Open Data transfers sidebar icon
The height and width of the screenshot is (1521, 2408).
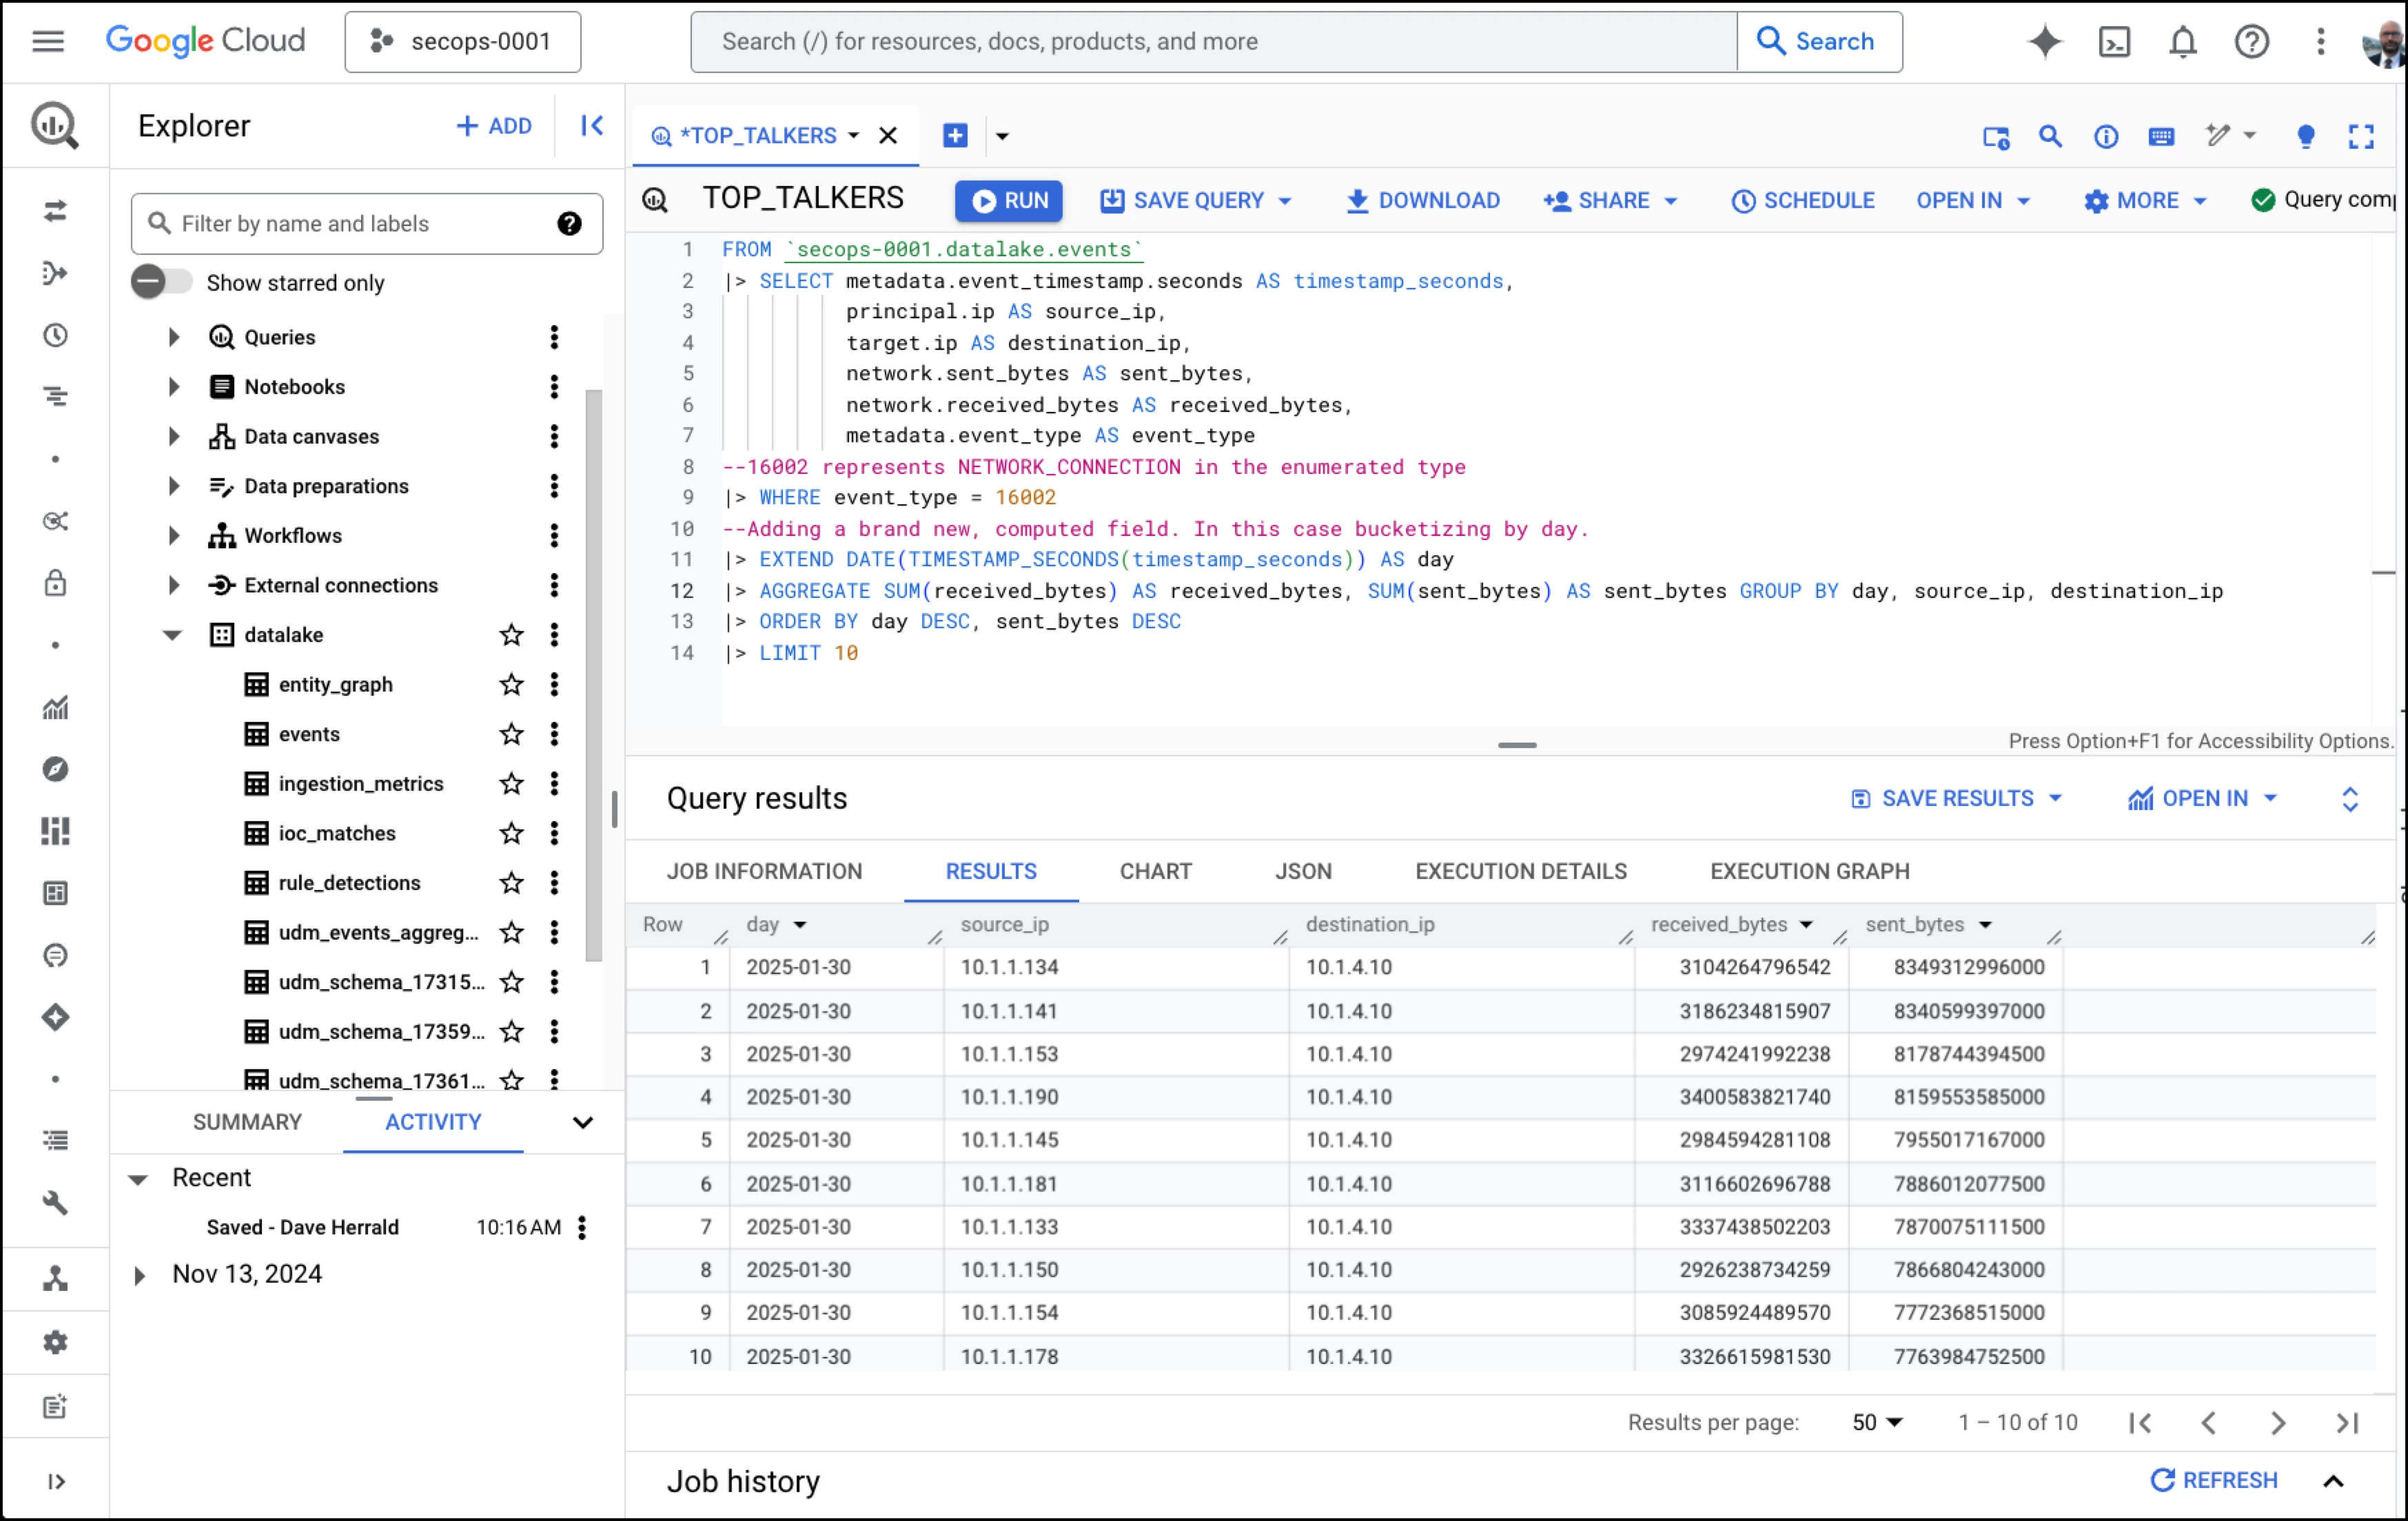point(55,211)
